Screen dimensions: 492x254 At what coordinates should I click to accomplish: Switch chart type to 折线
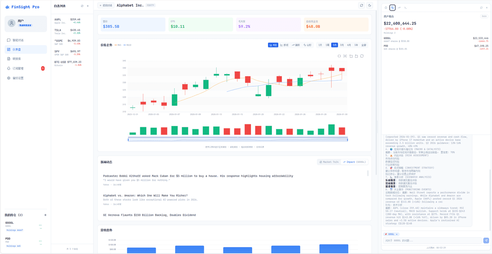[284, 45]
